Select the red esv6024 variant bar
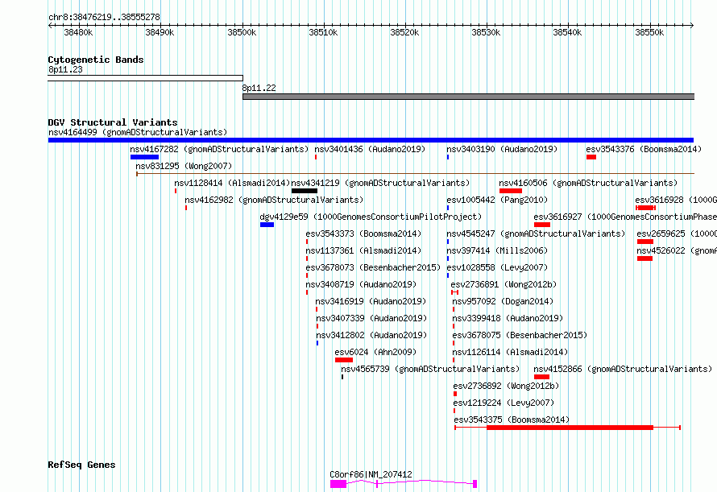 344,360
